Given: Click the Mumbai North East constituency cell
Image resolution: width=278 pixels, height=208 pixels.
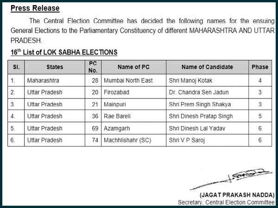Looking at the screenshot, I should coord(128,80).
